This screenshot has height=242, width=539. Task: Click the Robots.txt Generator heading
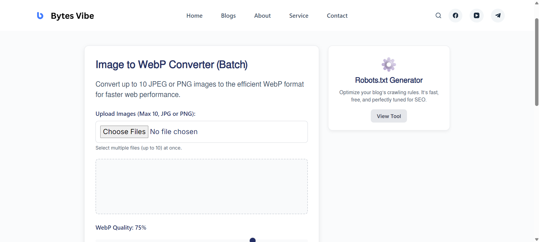[389, 80]
